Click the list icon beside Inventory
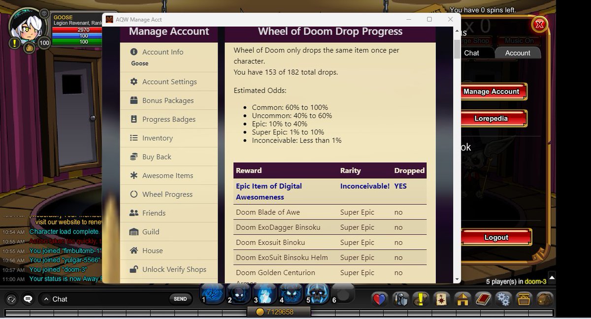Viewport: 591px width, 319px height. tap(133, 138)
